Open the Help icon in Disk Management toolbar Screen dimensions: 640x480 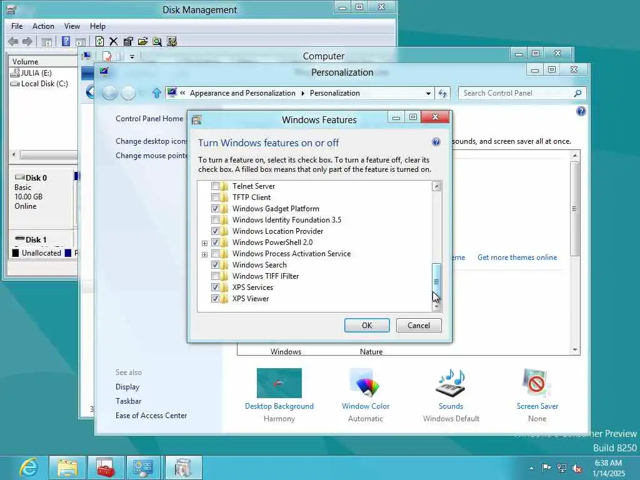[66, 41]
